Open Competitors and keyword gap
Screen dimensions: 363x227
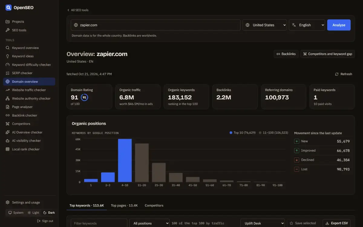pos(328,54)
